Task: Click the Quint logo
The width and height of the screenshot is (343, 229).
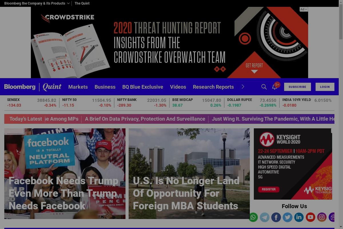Action: (x=52, y=87)
